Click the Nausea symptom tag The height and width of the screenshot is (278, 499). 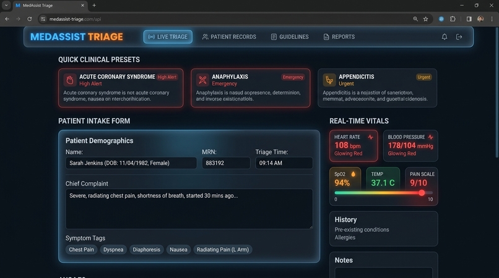tap(178, 250)
